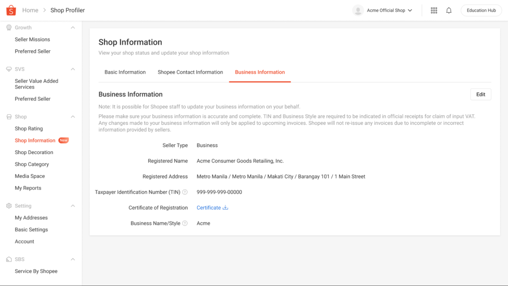Open the Acme Official Shop dropdown
This screenshot has width=508, height=286.
pyautogui.click(x=410, y=10)
